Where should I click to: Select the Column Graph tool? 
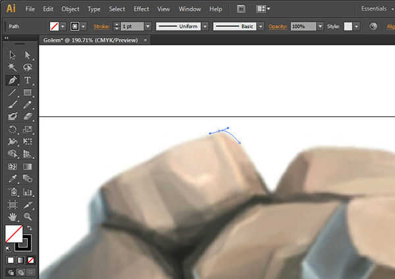coord(27,192)
